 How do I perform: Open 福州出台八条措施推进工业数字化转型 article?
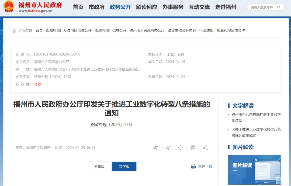pos(256,118)
